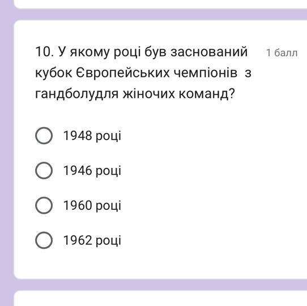Click the '1962 році' answer label text
The height and width of the screenshot is (306, 307).
tap(92, 240)
